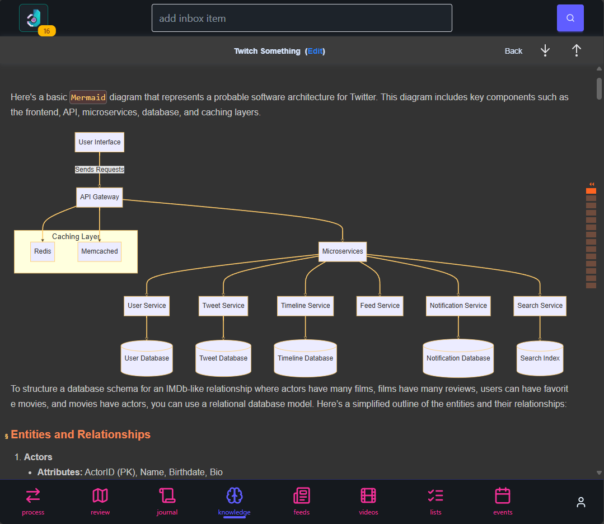Open the review map icon
This screenshot has width=604, height=524.
[100, 495]
